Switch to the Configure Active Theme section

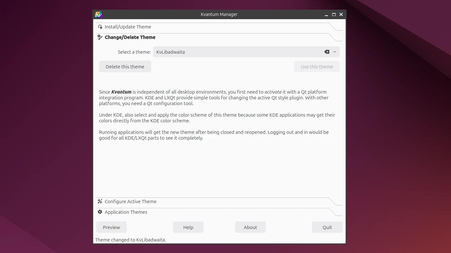(x=131, y=202)
